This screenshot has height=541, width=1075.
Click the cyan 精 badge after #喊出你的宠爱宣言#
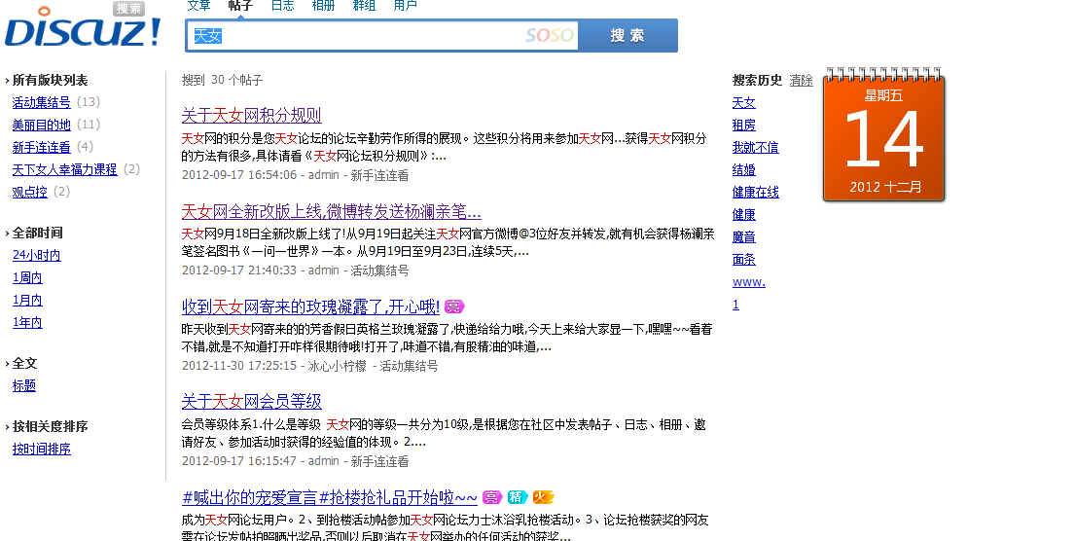(x=517, y=497)
